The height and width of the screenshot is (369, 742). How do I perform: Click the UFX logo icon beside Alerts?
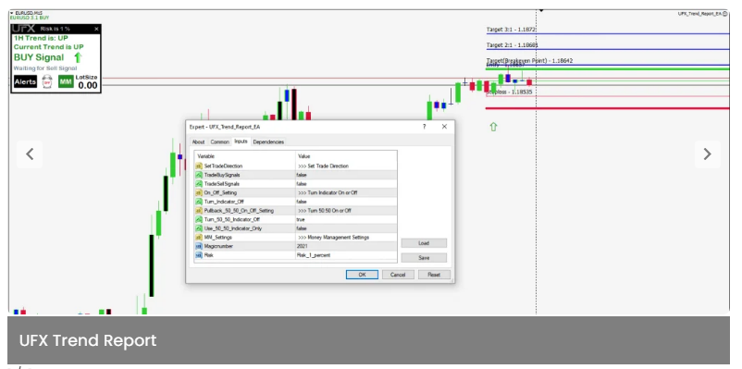click(47, 81)
